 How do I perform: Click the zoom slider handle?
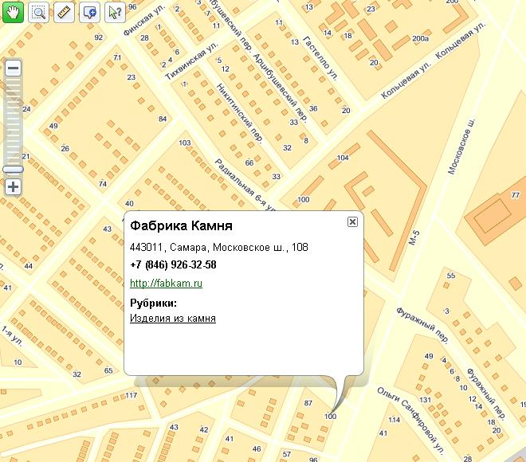pyautogui.click(x=13, y=170)
